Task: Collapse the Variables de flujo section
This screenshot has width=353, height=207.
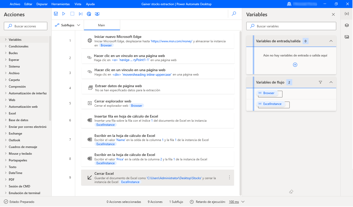Action: tap(331, 82)
